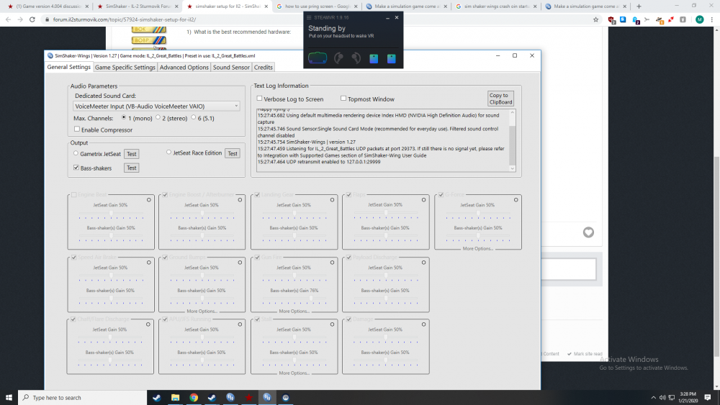
Task: Check the Topmost Window option
Action: [x=343, y=99]
